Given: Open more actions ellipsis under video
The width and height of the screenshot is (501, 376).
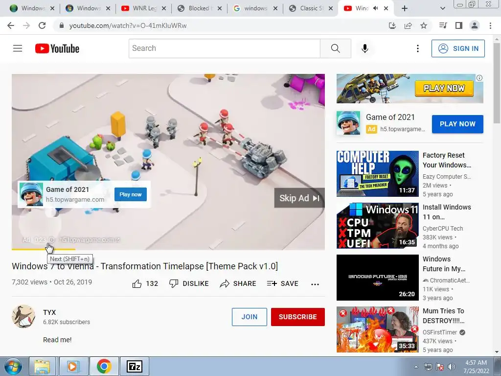Looking at the screenshot, I should 315,284.
